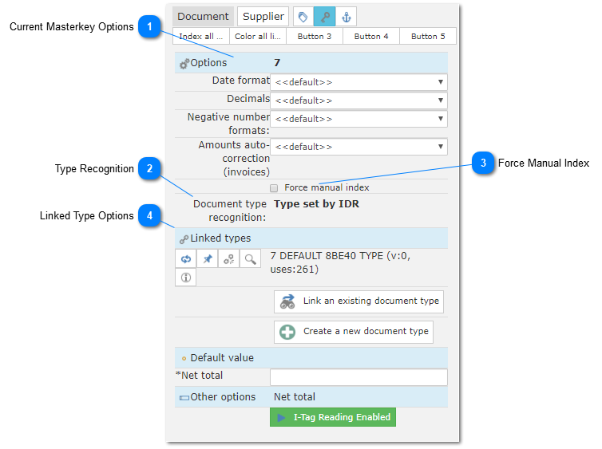Click the Options gears icon
The image size is (602, 449).
(184, 64)
